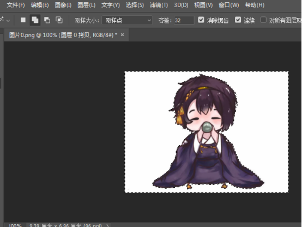Select the New Selection mode icon
This screenshot has height=227, width=302.
pyautogui.click(x=23, y=20)
